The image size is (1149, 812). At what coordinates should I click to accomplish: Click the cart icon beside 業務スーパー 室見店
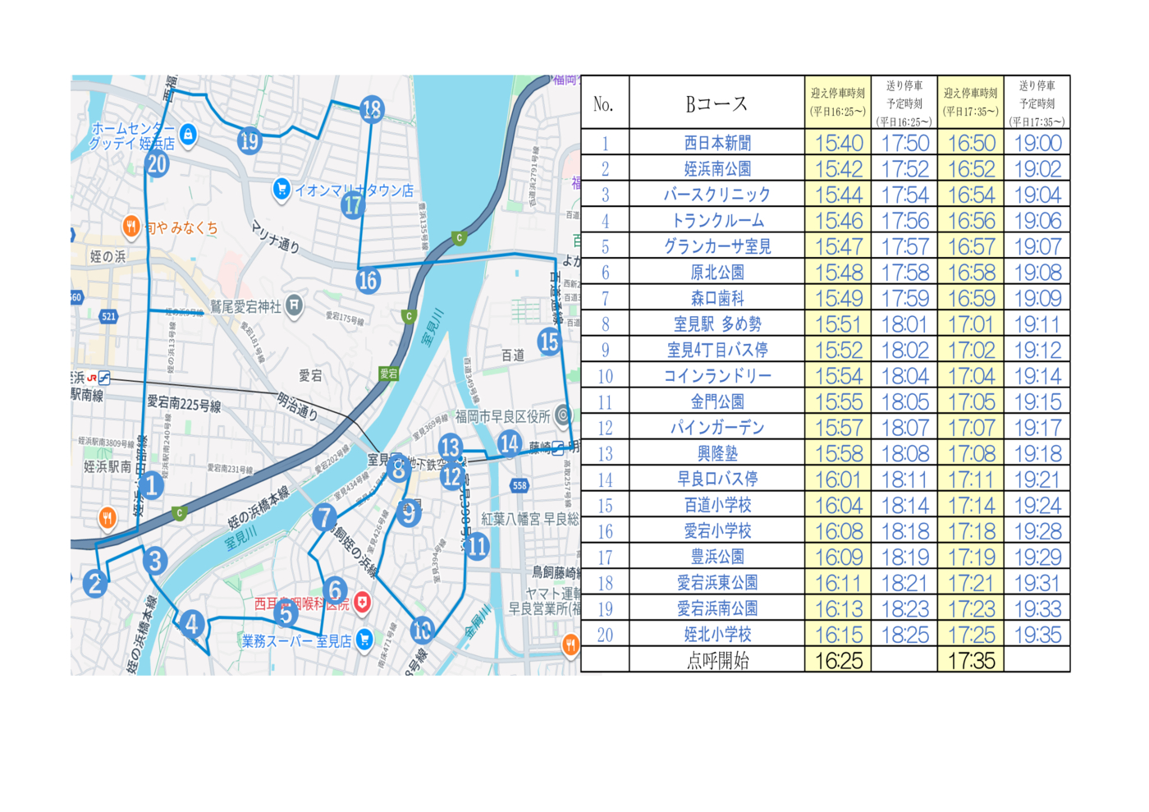pyautogui.click(x=364, y=640)
